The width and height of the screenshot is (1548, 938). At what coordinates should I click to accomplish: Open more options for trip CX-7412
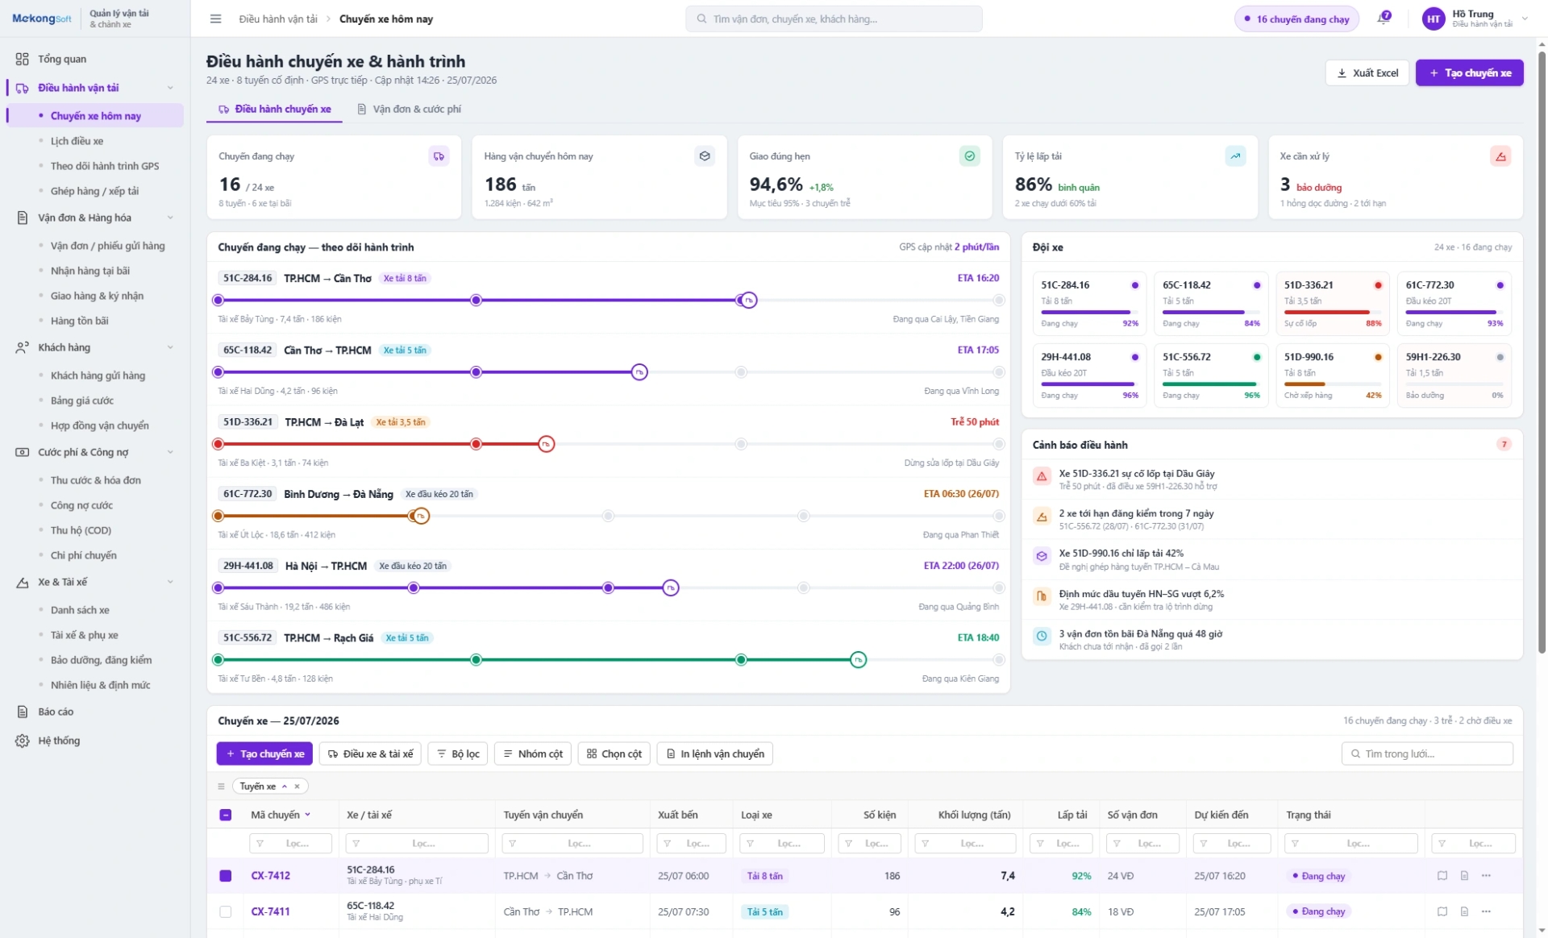pyautogui.click(x=1486, y=875)
